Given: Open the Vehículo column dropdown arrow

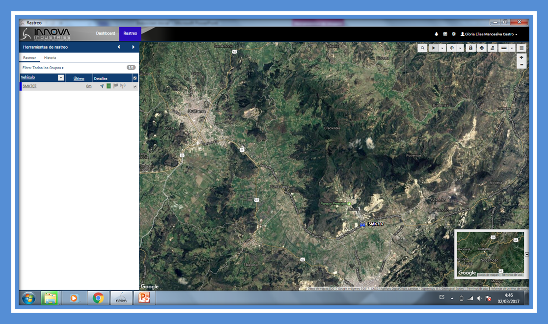Looking at the screenshot, I should click(x=61, y=78).
